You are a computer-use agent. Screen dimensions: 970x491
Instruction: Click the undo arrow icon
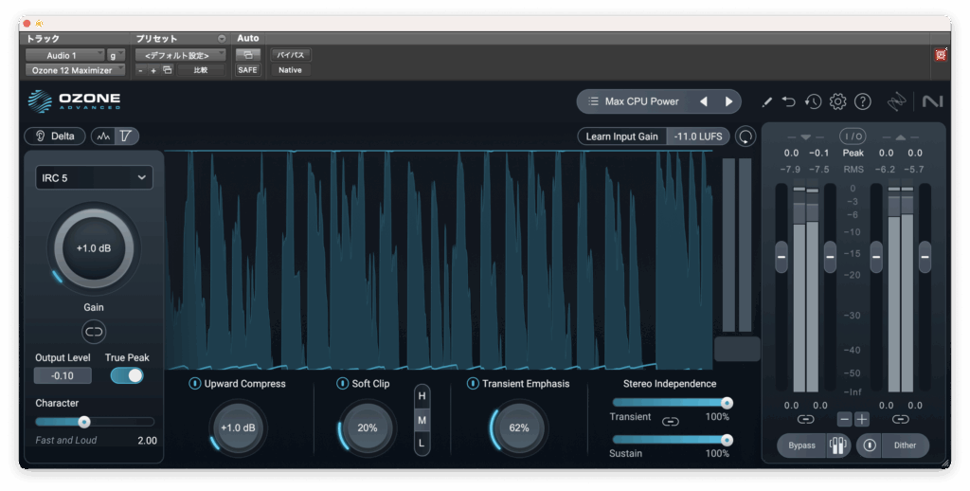(789, 101)
